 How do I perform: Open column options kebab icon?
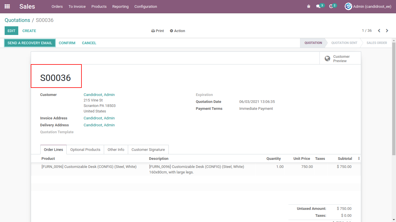359,158
